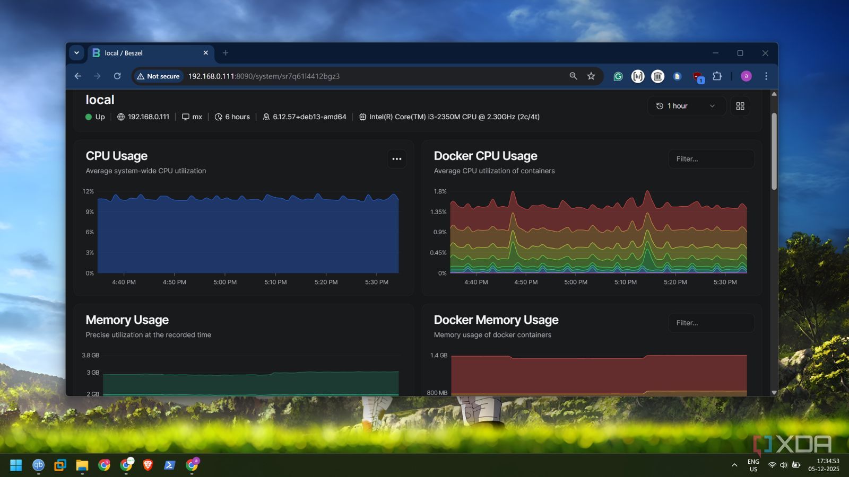Bookmark this page with the star icon
849x477 pixels.
pos(591,76)
